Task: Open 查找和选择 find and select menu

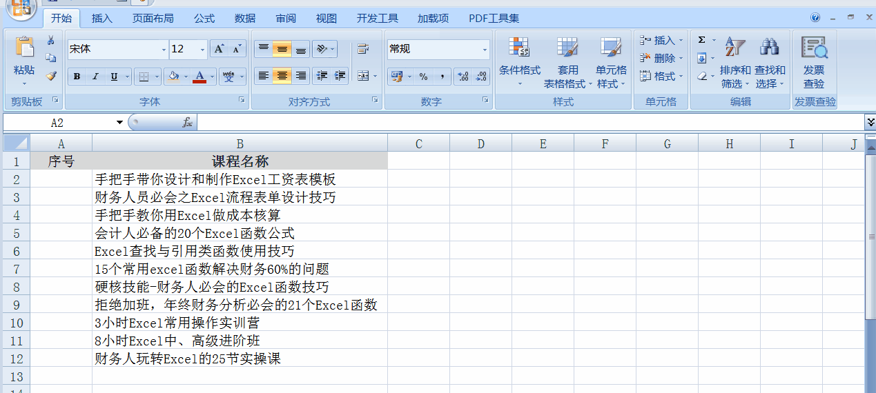Action: coord(770,63)
